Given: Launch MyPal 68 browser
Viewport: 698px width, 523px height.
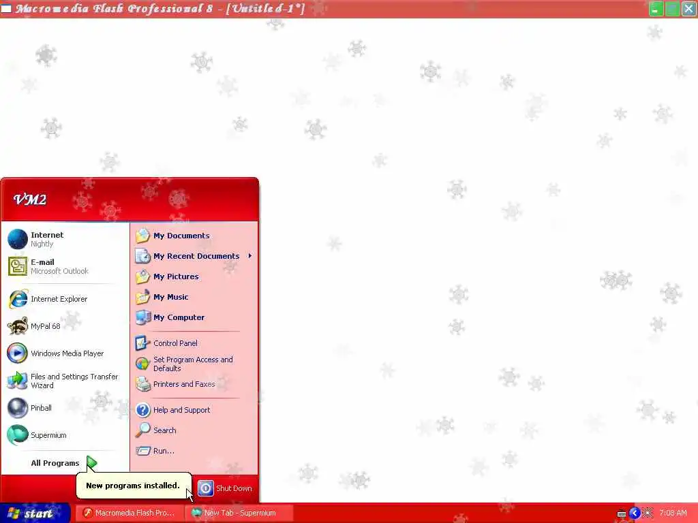Looking at the screenshot, I should click(65, 326).
